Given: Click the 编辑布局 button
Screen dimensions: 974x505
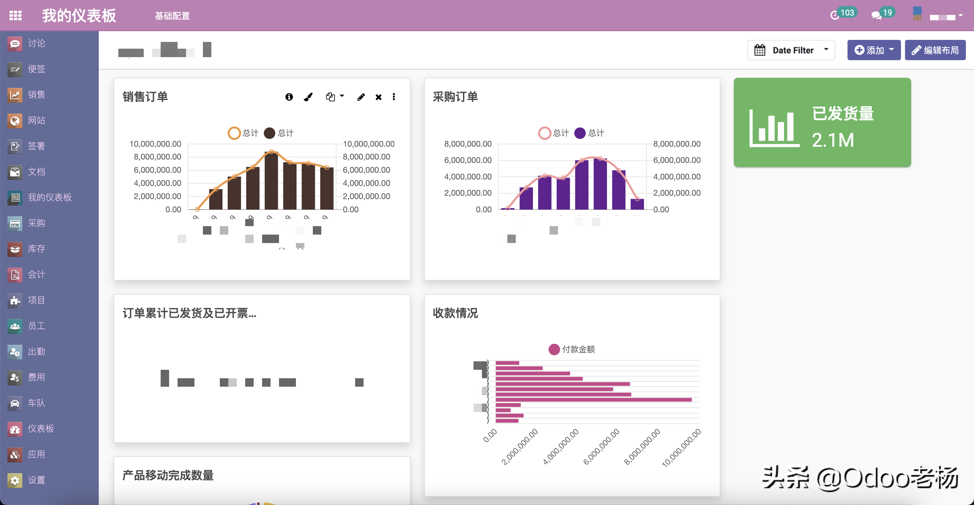Looking at the screenshot, I should (935, 50).
